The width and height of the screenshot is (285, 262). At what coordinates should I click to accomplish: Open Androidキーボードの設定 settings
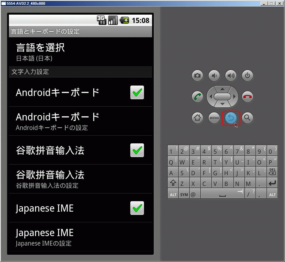pos(80,121)
